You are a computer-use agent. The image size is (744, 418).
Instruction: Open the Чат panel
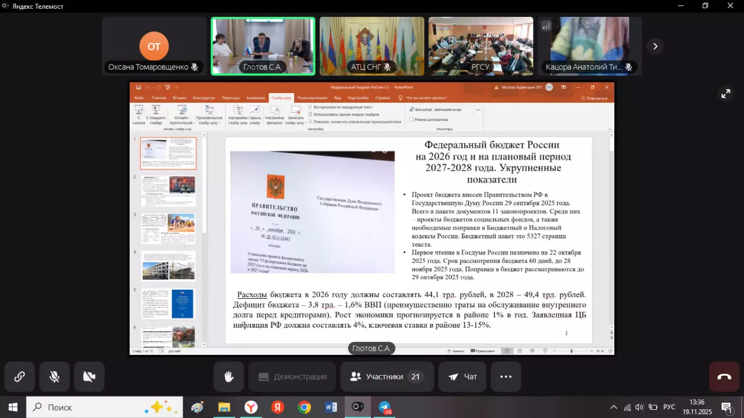pyautogui.click(x=462, y=377)
